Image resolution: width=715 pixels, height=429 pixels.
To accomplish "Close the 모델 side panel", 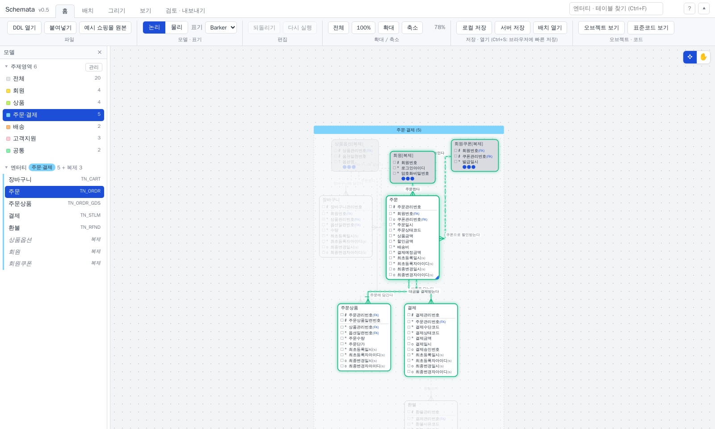I will [x=100, y=52].
